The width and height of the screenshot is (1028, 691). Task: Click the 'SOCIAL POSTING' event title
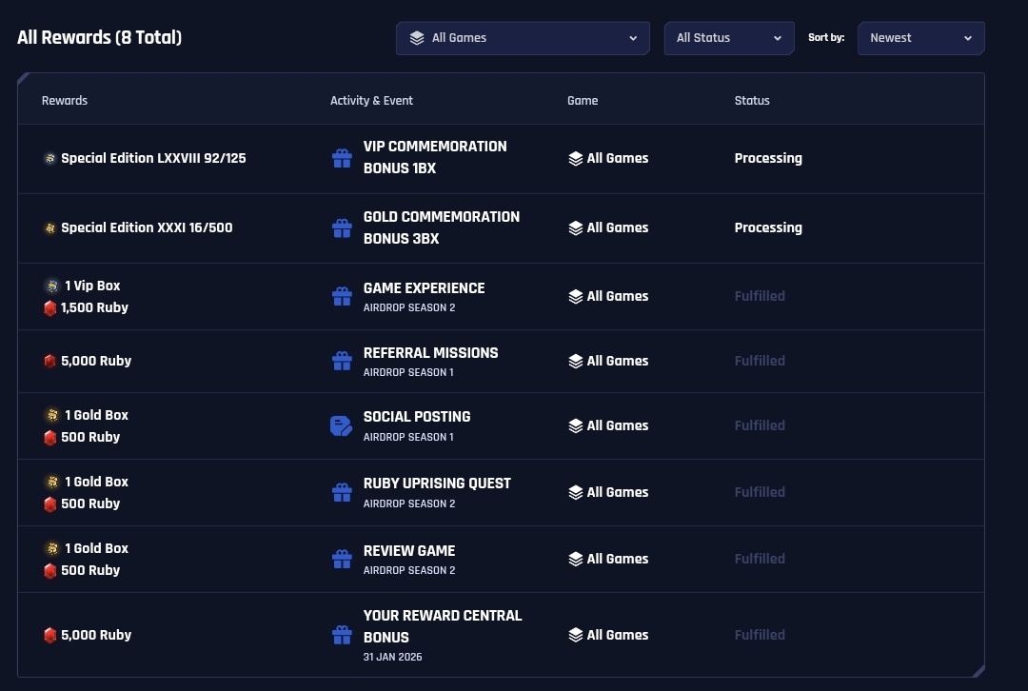point(417,416)
